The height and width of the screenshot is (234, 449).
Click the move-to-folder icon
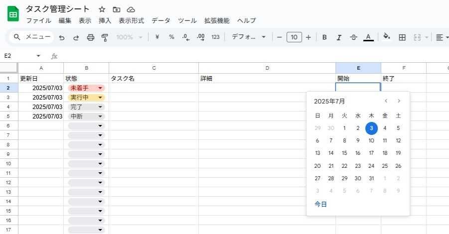pyautogui.click(x=117, y=9)
